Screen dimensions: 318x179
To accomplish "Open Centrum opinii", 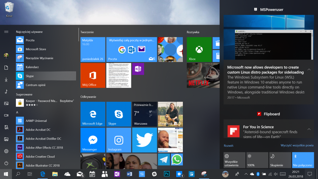I will tap(46, 85).
